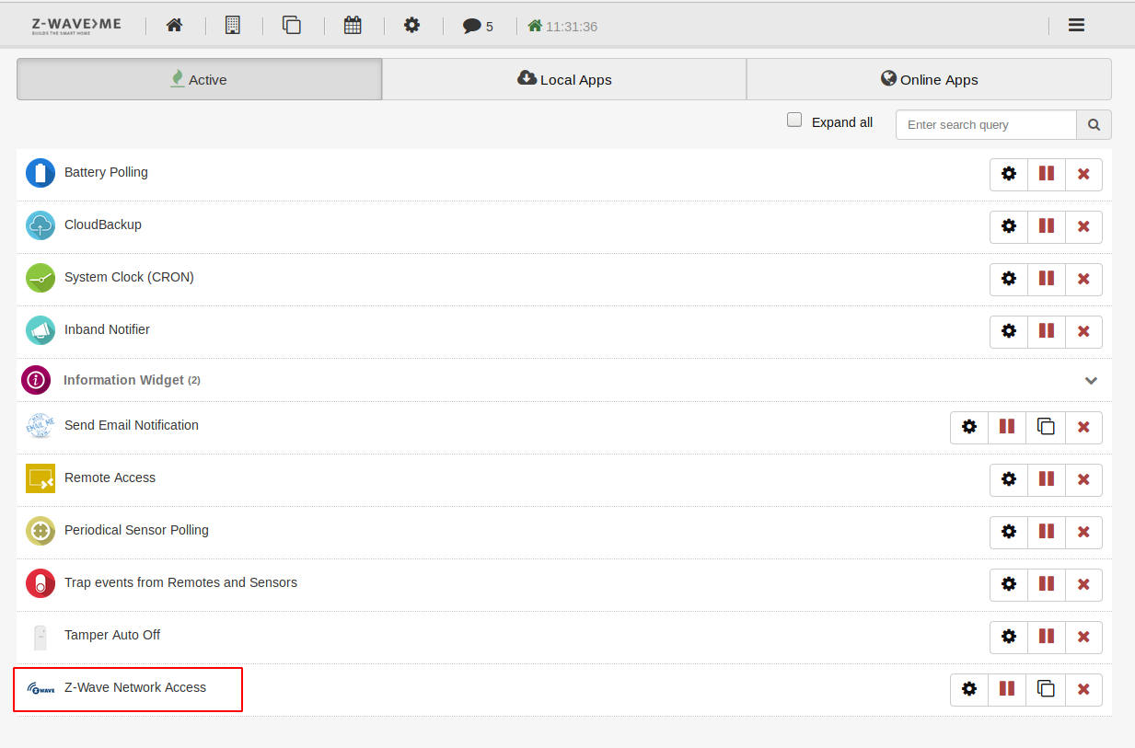Viewport: 1135px width, 748px height.
Task: Open the elements overview icon in navbar
Action: coord(292,26)
